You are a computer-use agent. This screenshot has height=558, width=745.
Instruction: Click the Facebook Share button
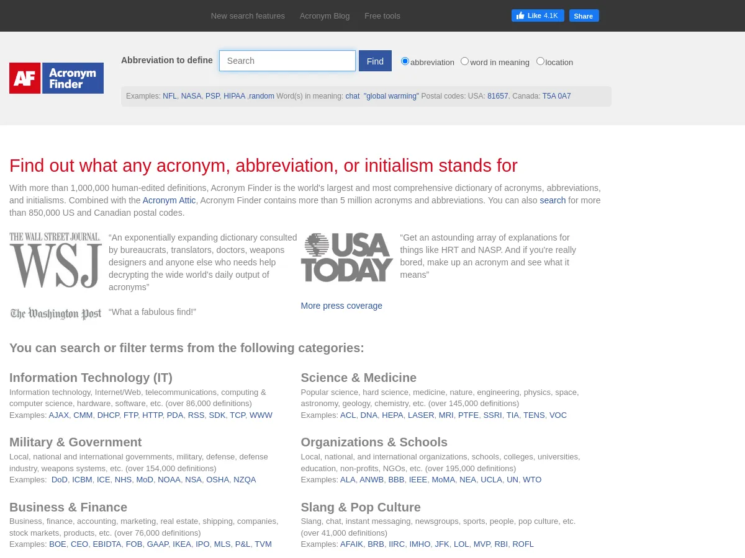click(x=584, y=16)
